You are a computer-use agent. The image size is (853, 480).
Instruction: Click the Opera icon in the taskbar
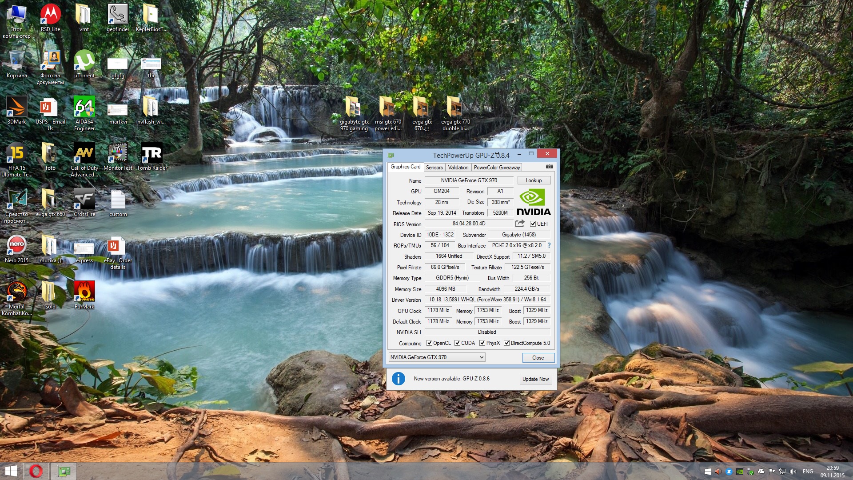click(36, 471)
